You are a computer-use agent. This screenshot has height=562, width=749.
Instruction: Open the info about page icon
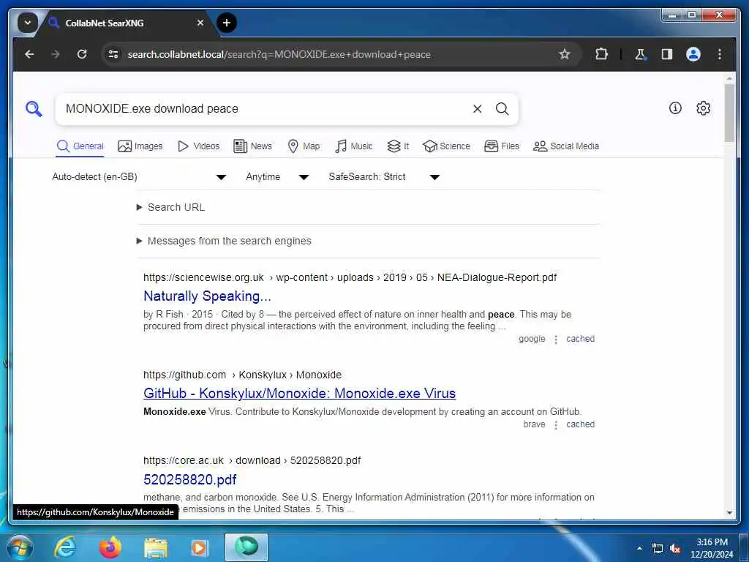coord(675,108)
